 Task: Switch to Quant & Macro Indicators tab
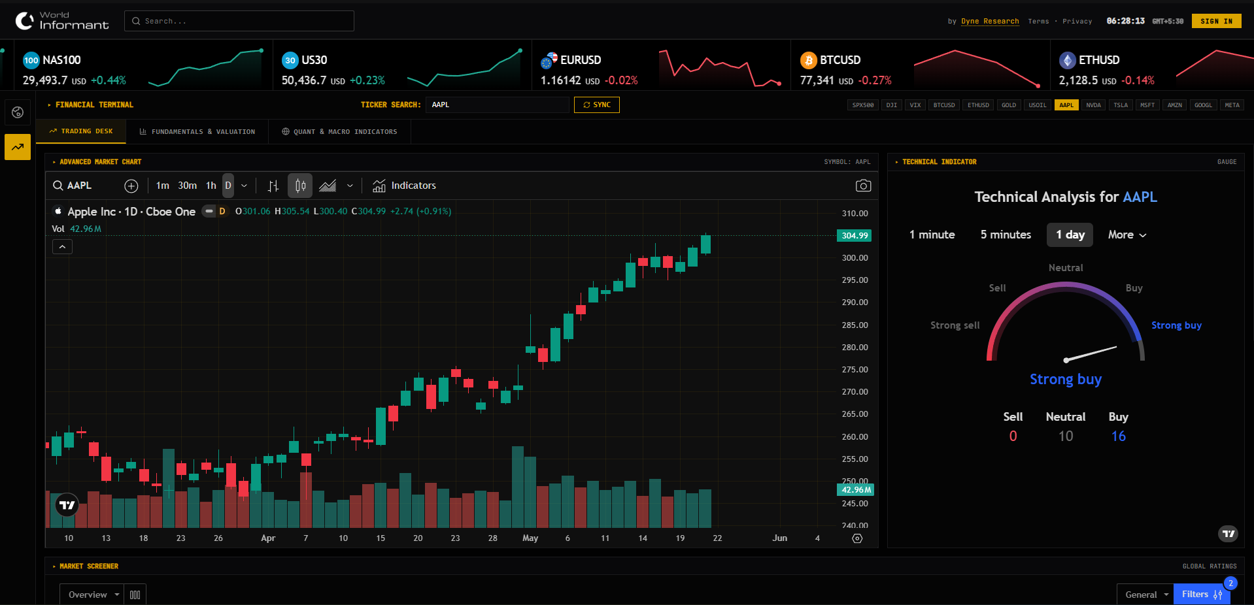(339, 132)
